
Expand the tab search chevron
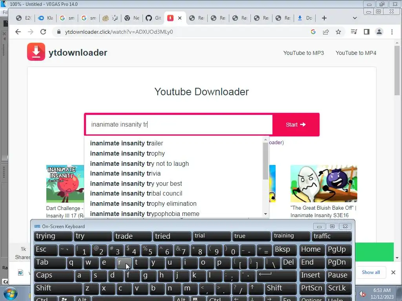pyautogui.click(x=355, y=18)
